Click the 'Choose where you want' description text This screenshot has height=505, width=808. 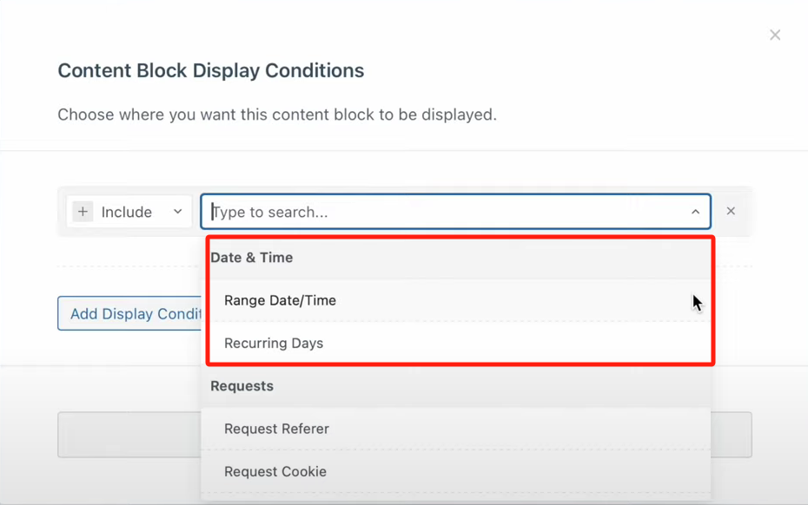276,115
